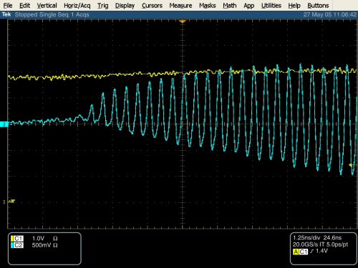
Task: Open the Masks menu
Action: (x=208, y=6)
